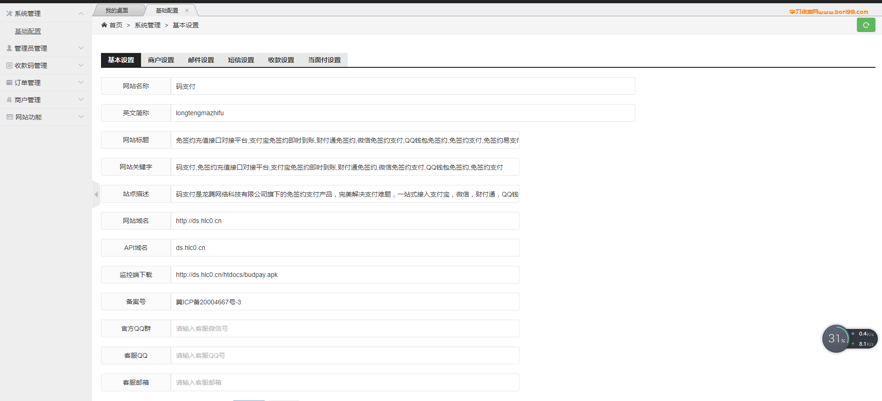Click the API域名 input field

coord(345,248)
